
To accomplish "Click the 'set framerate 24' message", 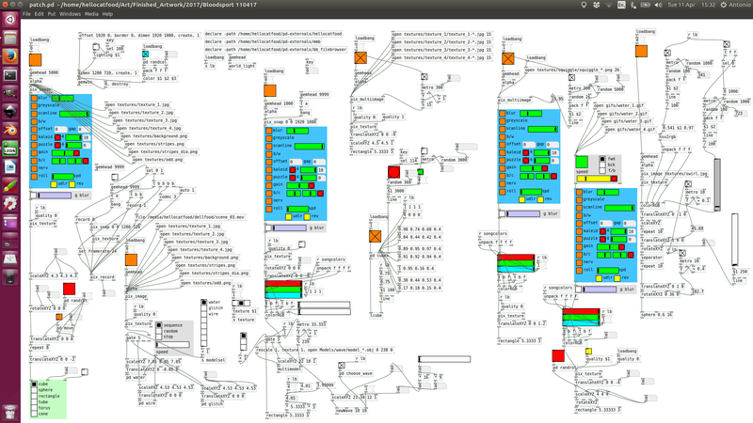I will click(97, 251).
